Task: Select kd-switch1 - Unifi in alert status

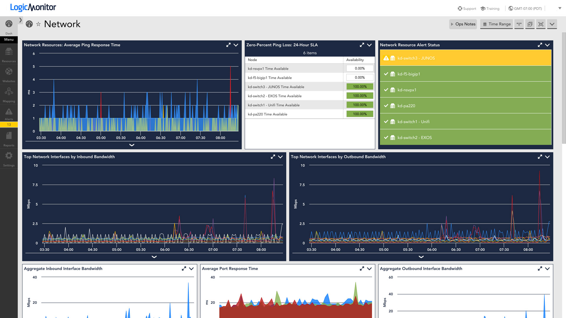Action: point(465,122)
